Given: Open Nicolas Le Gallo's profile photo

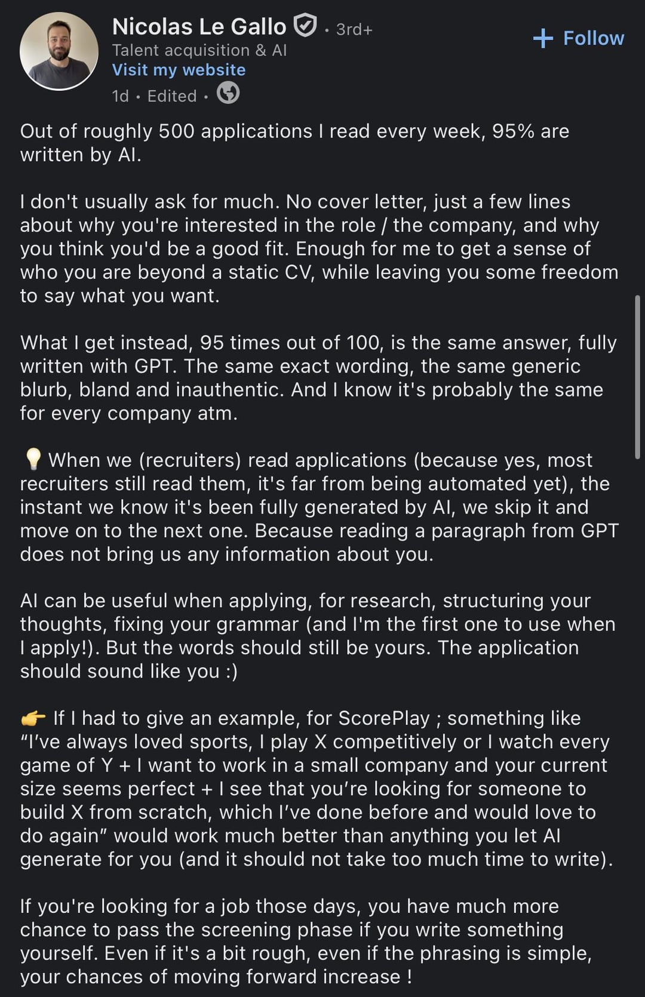Looking at the screenshot, I should pos(59,51).
